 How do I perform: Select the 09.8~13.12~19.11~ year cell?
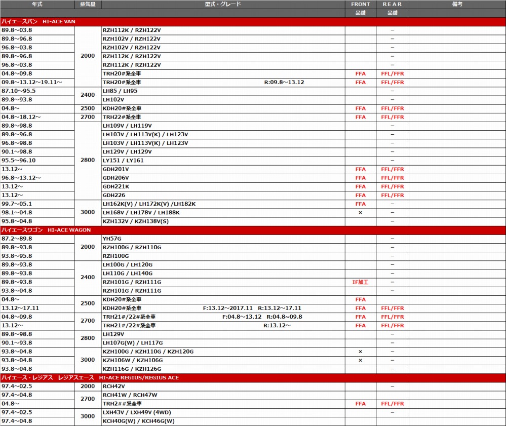pyautogui.click(x=37, y=82)
